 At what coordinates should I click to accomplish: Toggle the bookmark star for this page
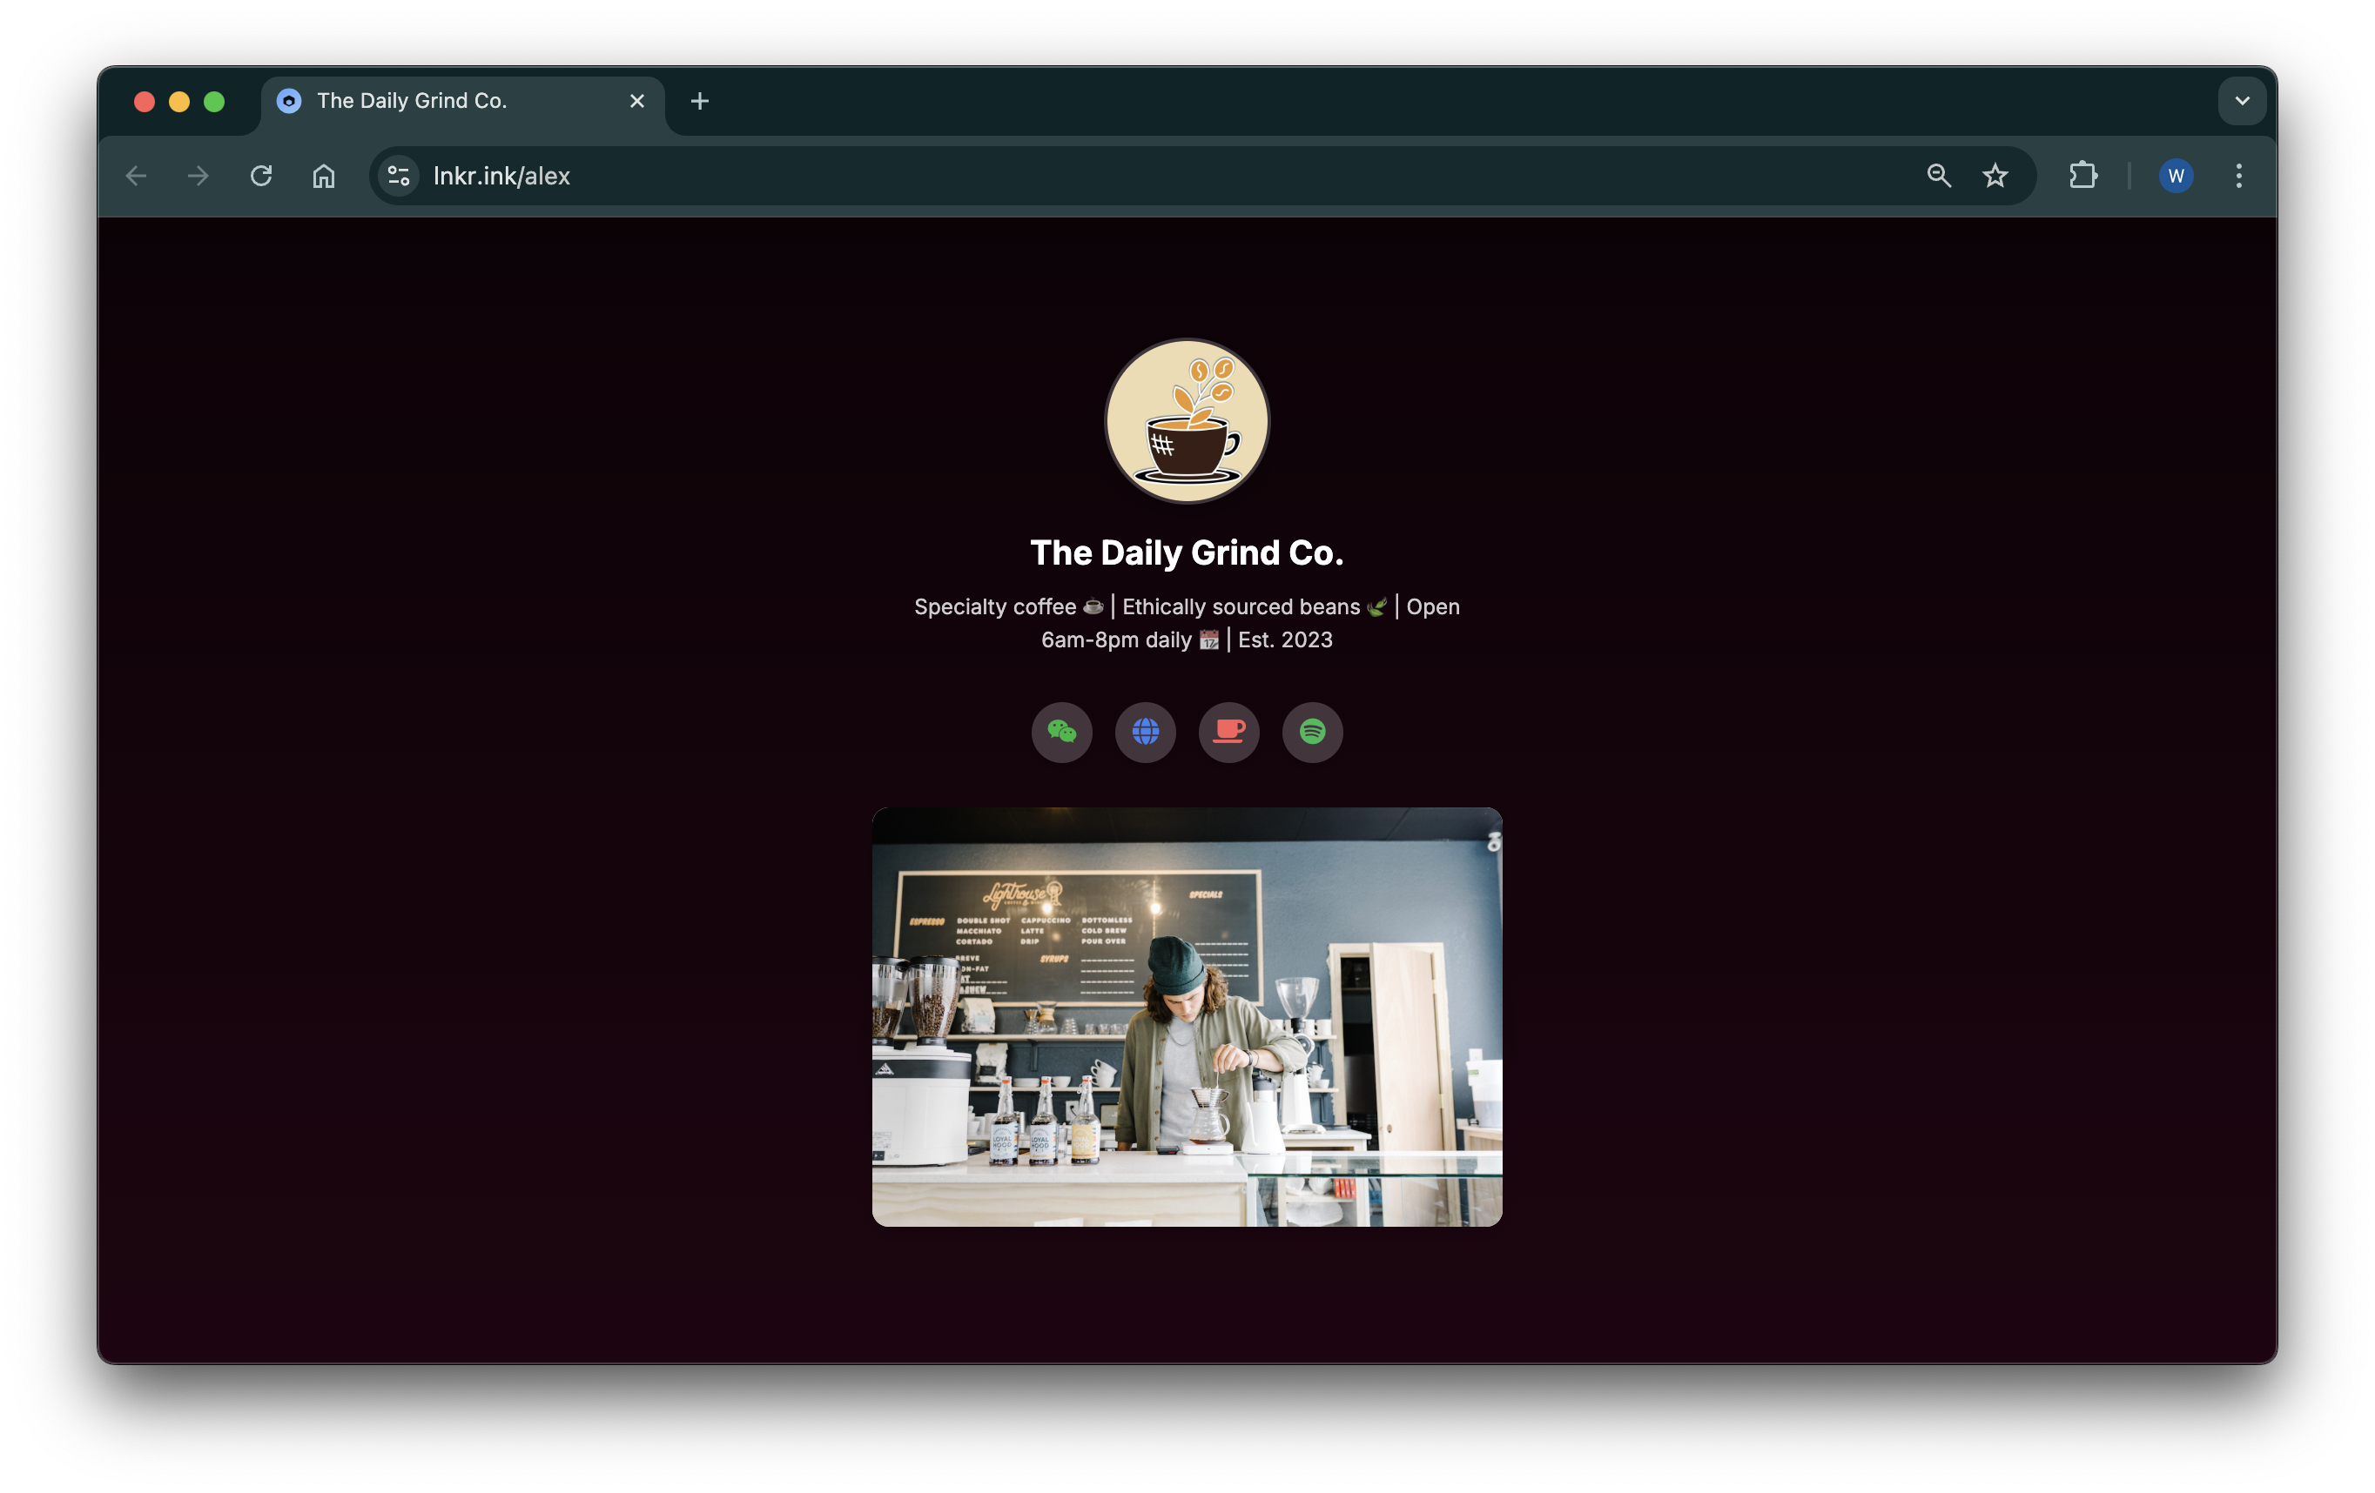[1995, 176]
